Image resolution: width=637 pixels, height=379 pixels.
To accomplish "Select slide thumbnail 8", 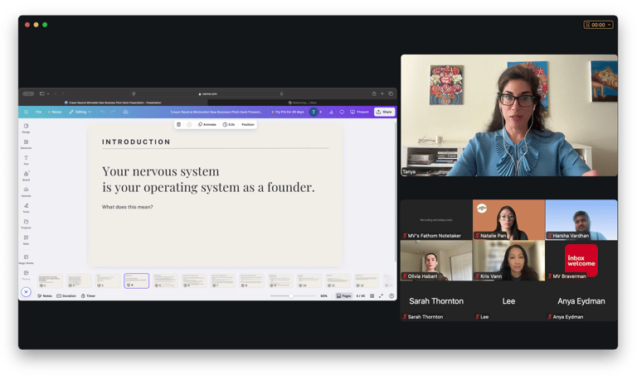I will 251,281.
